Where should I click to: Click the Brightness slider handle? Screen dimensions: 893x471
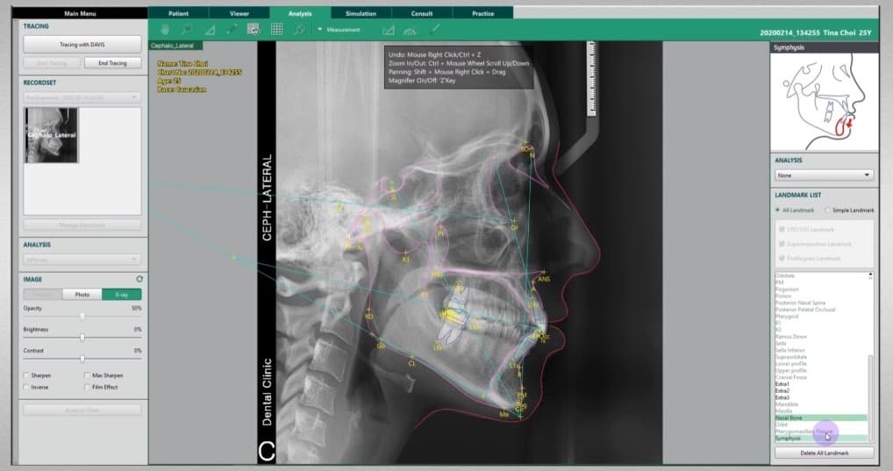(x=82, y=337)
